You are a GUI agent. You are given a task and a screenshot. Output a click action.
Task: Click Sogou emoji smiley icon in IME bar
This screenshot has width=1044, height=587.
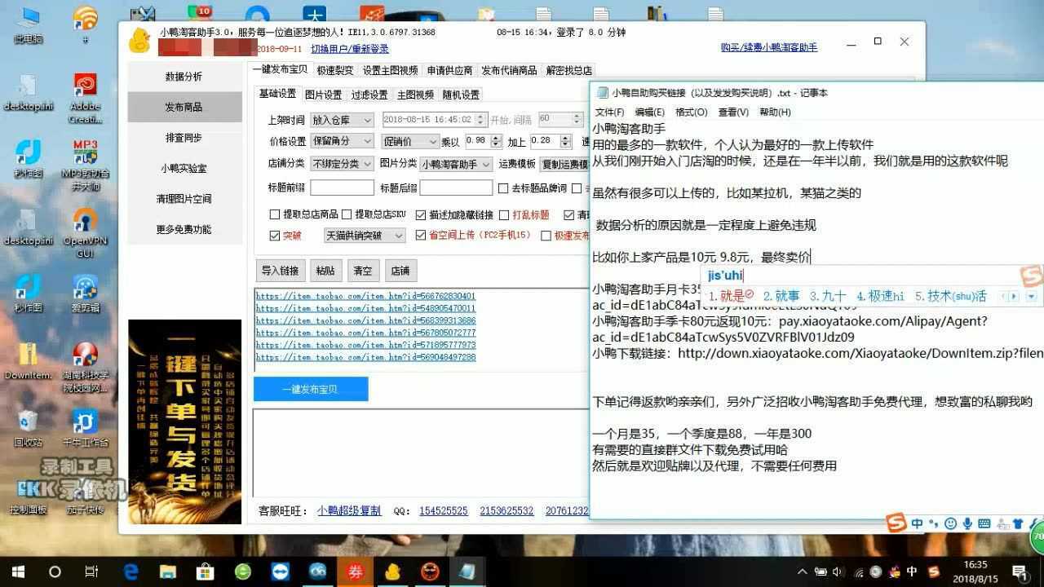click(950, 523)
